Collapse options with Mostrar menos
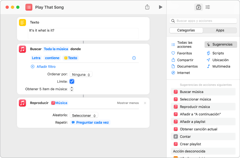 click(128, 103)
